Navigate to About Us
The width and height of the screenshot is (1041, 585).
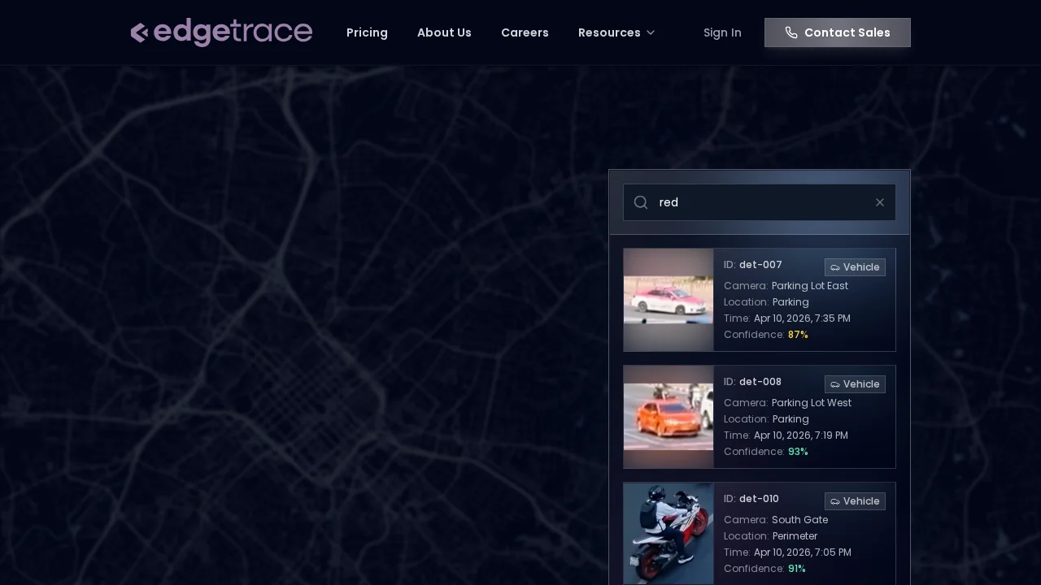pos(444,32)
